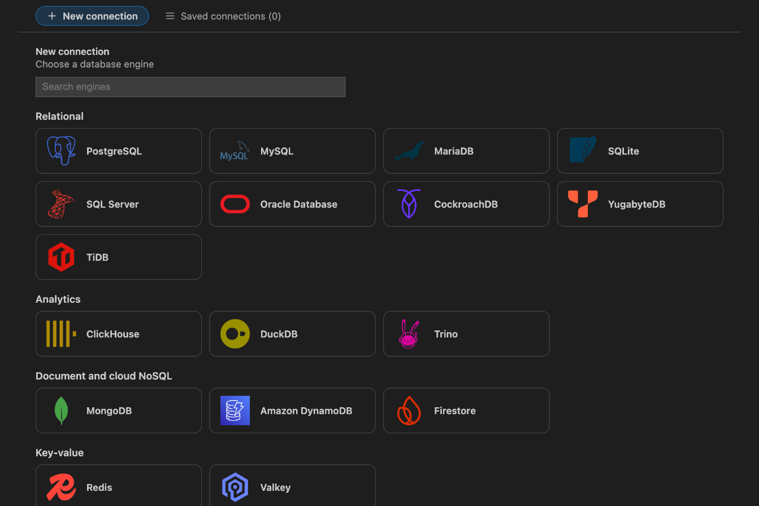The height and width of the screenshot is (506, 759).
Task: Click the YugabyteDB orange logo
Action: pos(583,204)
